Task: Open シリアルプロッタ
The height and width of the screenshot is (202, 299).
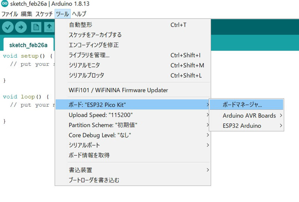Action: click(x=133, y=75)
